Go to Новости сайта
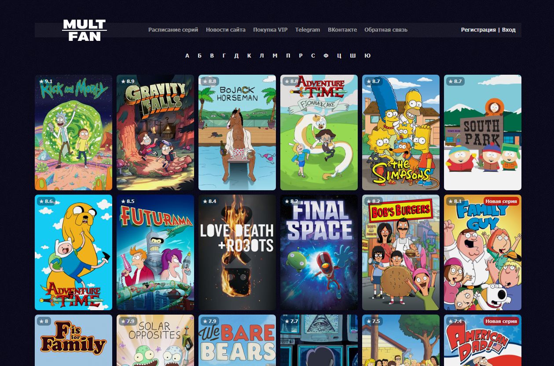 tap(226, 30)
